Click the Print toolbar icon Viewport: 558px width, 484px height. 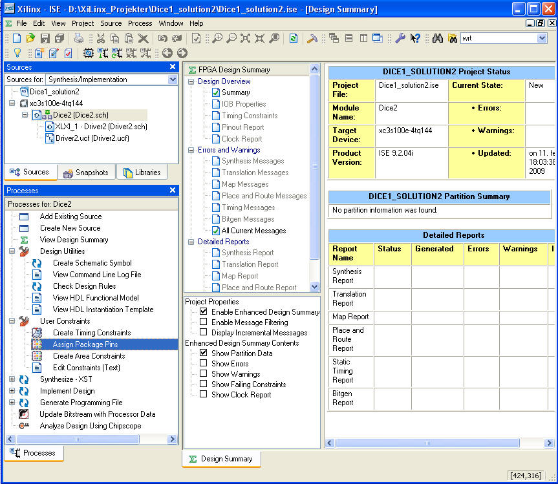(x=79, y=38)
